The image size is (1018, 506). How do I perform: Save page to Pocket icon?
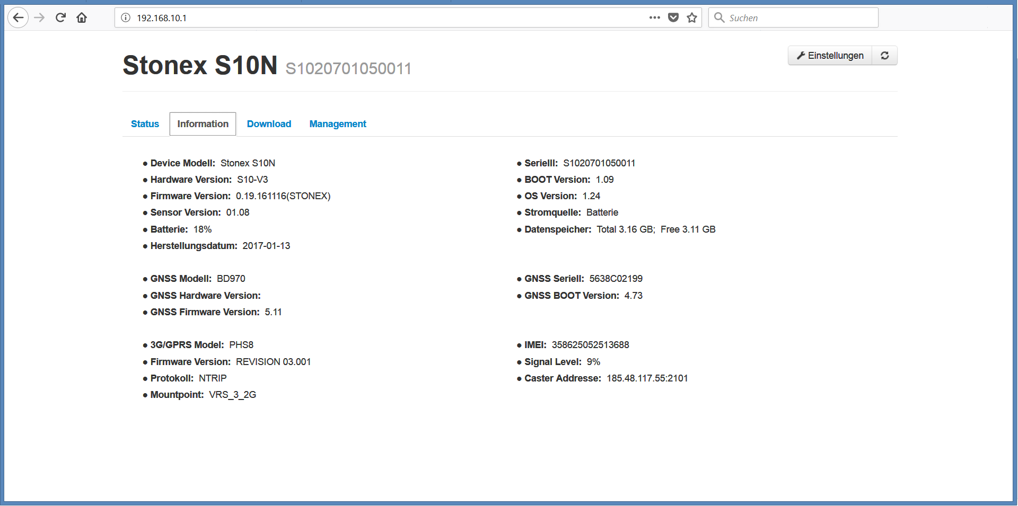point(673,17)
